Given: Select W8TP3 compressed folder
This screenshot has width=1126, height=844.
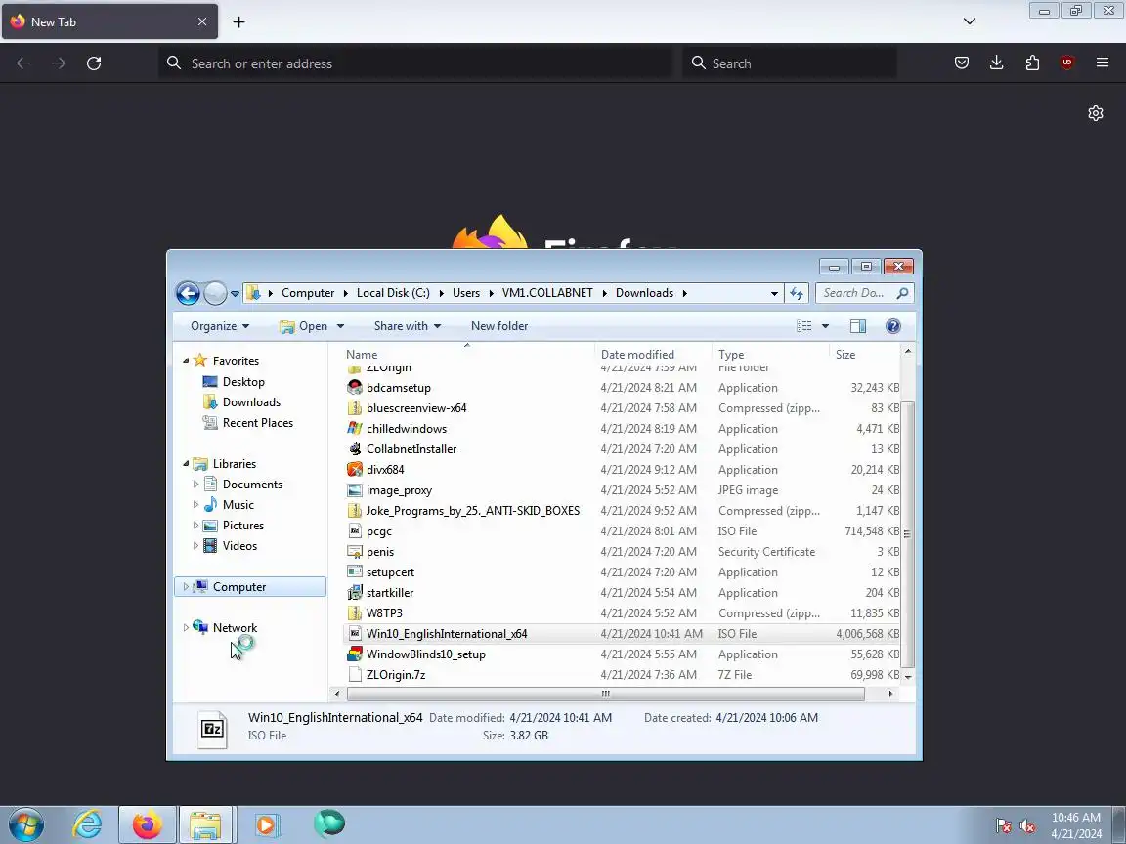Looking at the screenshot, I should (x=384, y=612).
